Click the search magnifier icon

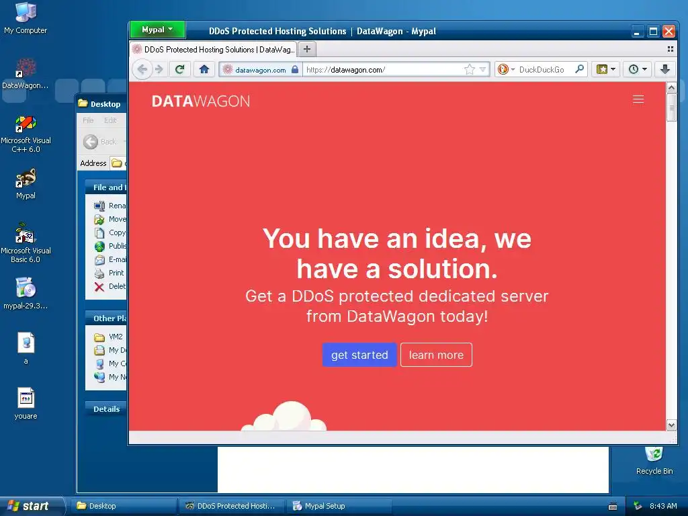[x=580, y=69]
